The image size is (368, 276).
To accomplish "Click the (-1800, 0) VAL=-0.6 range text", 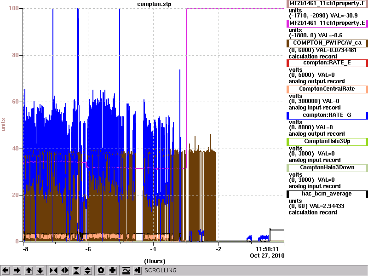I will [316, 35].
